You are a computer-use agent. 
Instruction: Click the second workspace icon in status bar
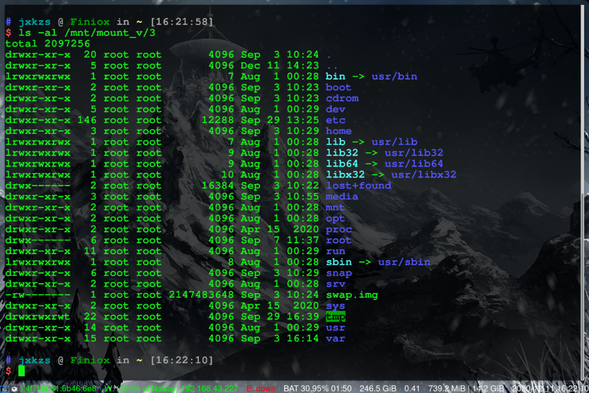point(14,389)
